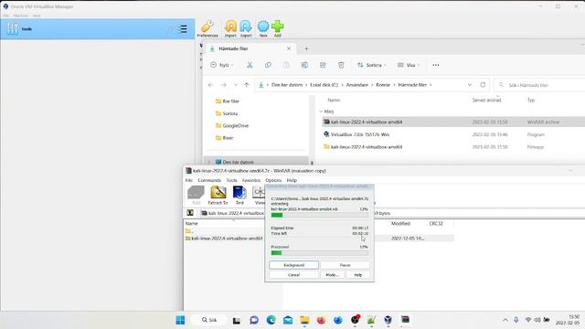
Task: Open the WinRAR Options menu
Action: (273, 180)
